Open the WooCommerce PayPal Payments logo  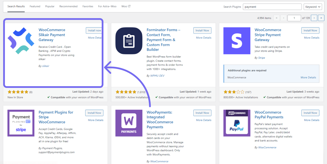[237, 123]
